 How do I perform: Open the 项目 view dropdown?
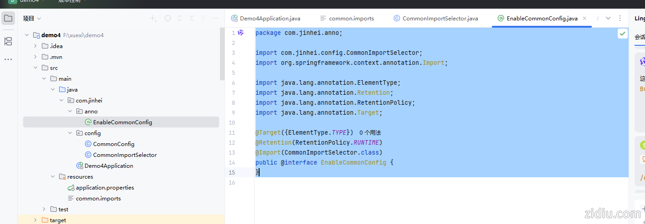coord(32,19)
